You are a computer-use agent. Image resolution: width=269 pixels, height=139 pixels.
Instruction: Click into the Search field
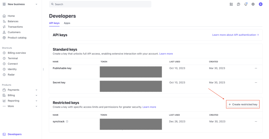coord(100,4)
